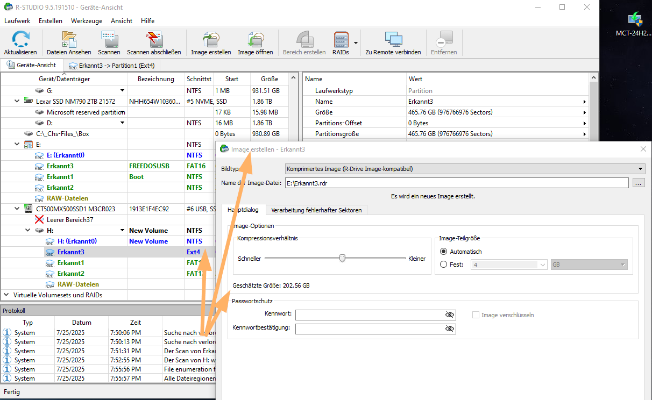Click the Datum column header in Protokoll

click(x=81, y=322)
